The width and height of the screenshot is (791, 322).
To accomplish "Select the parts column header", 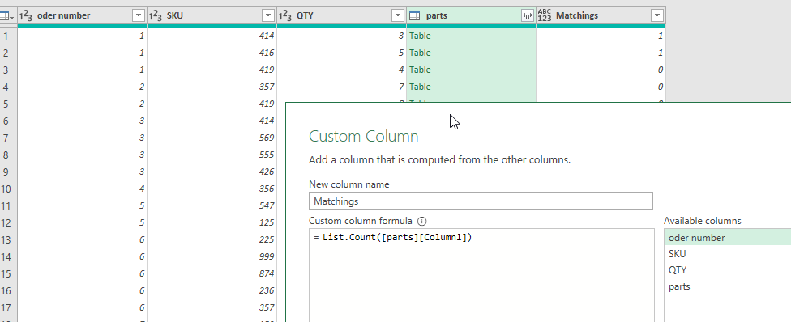I will click(x=471, y=15).
